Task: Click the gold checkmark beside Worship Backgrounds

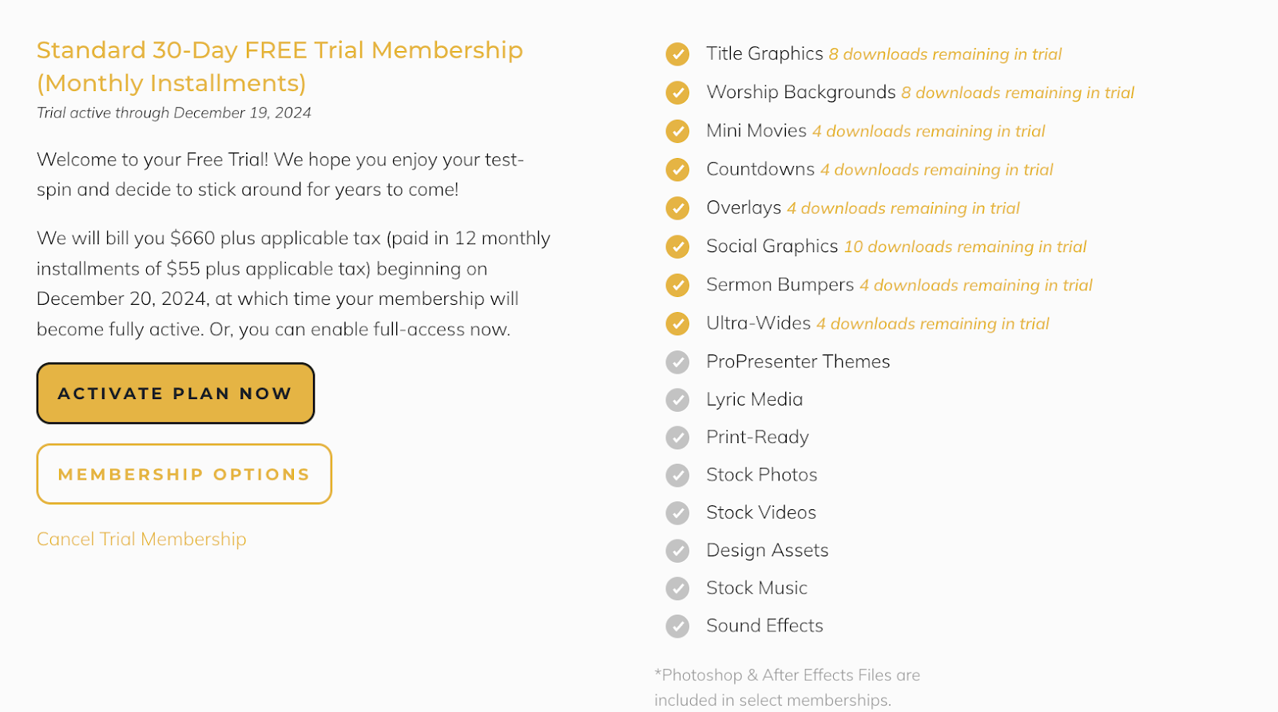Action: (677, 93)
